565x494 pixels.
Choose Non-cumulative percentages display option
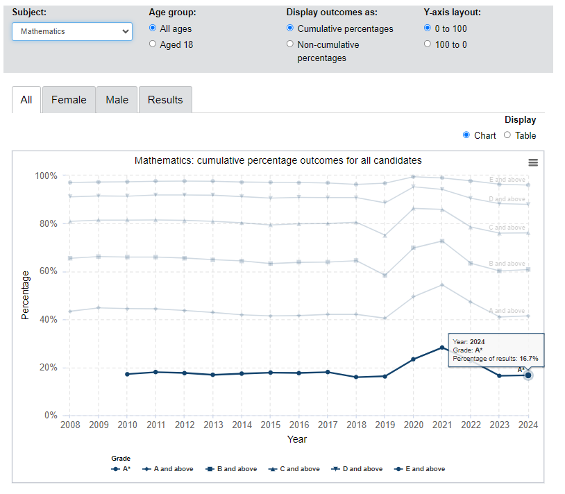click(290, 44)
